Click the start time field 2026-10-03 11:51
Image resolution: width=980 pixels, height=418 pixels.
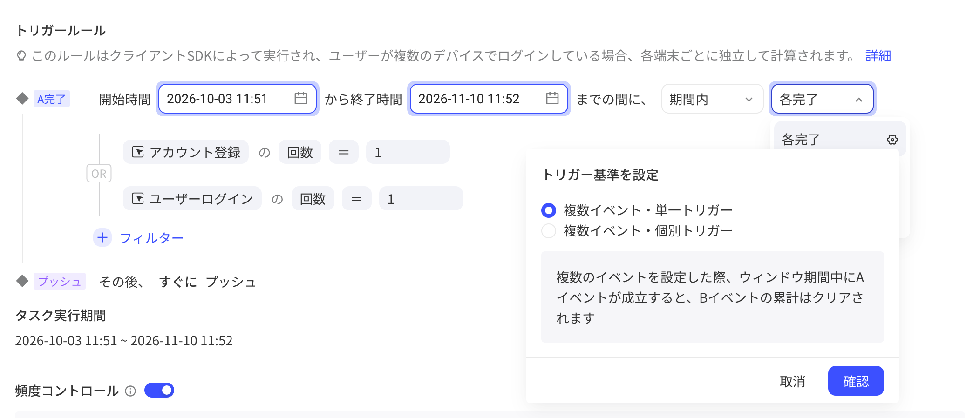(238, 99)
